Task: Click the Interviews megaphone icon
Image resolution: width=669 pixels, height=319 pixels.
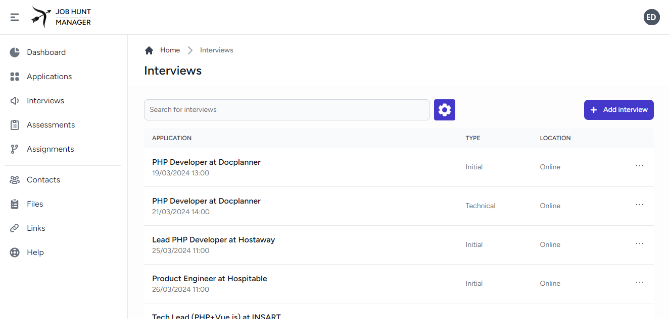Action: (x=15, y=101)
